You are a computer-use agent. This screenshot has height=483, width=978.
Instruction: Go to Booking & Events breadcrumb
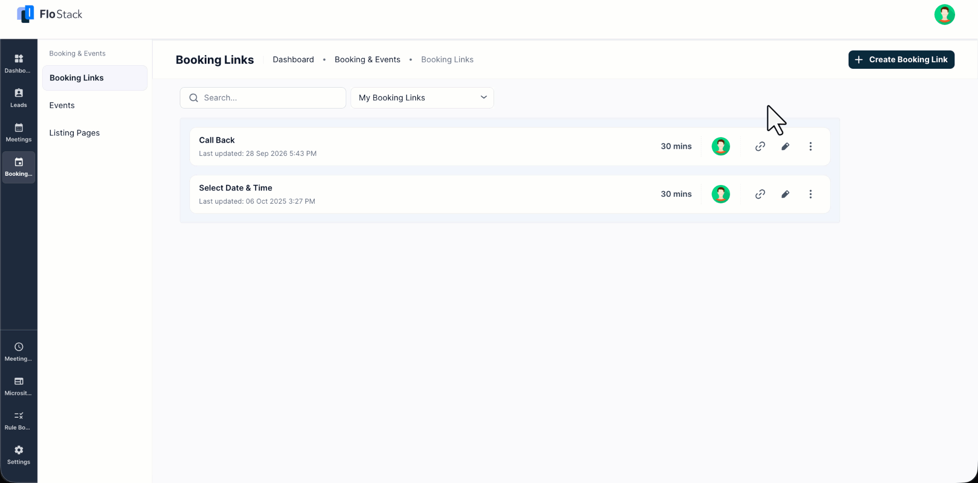(x=367, y=60)
